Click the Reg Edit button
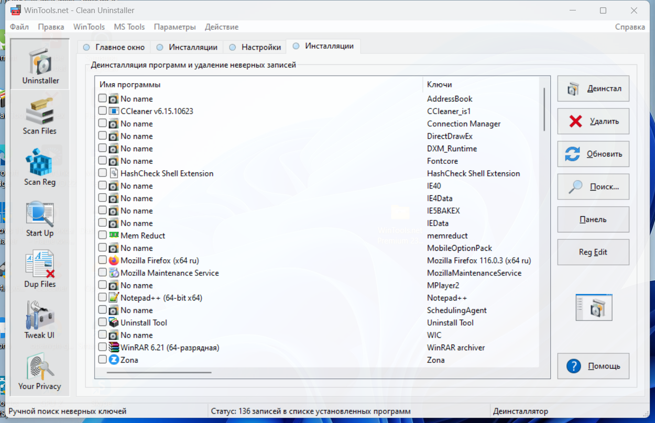Image resolution: width=655 pixels, height=423 pixels. [x=593, y=252]
